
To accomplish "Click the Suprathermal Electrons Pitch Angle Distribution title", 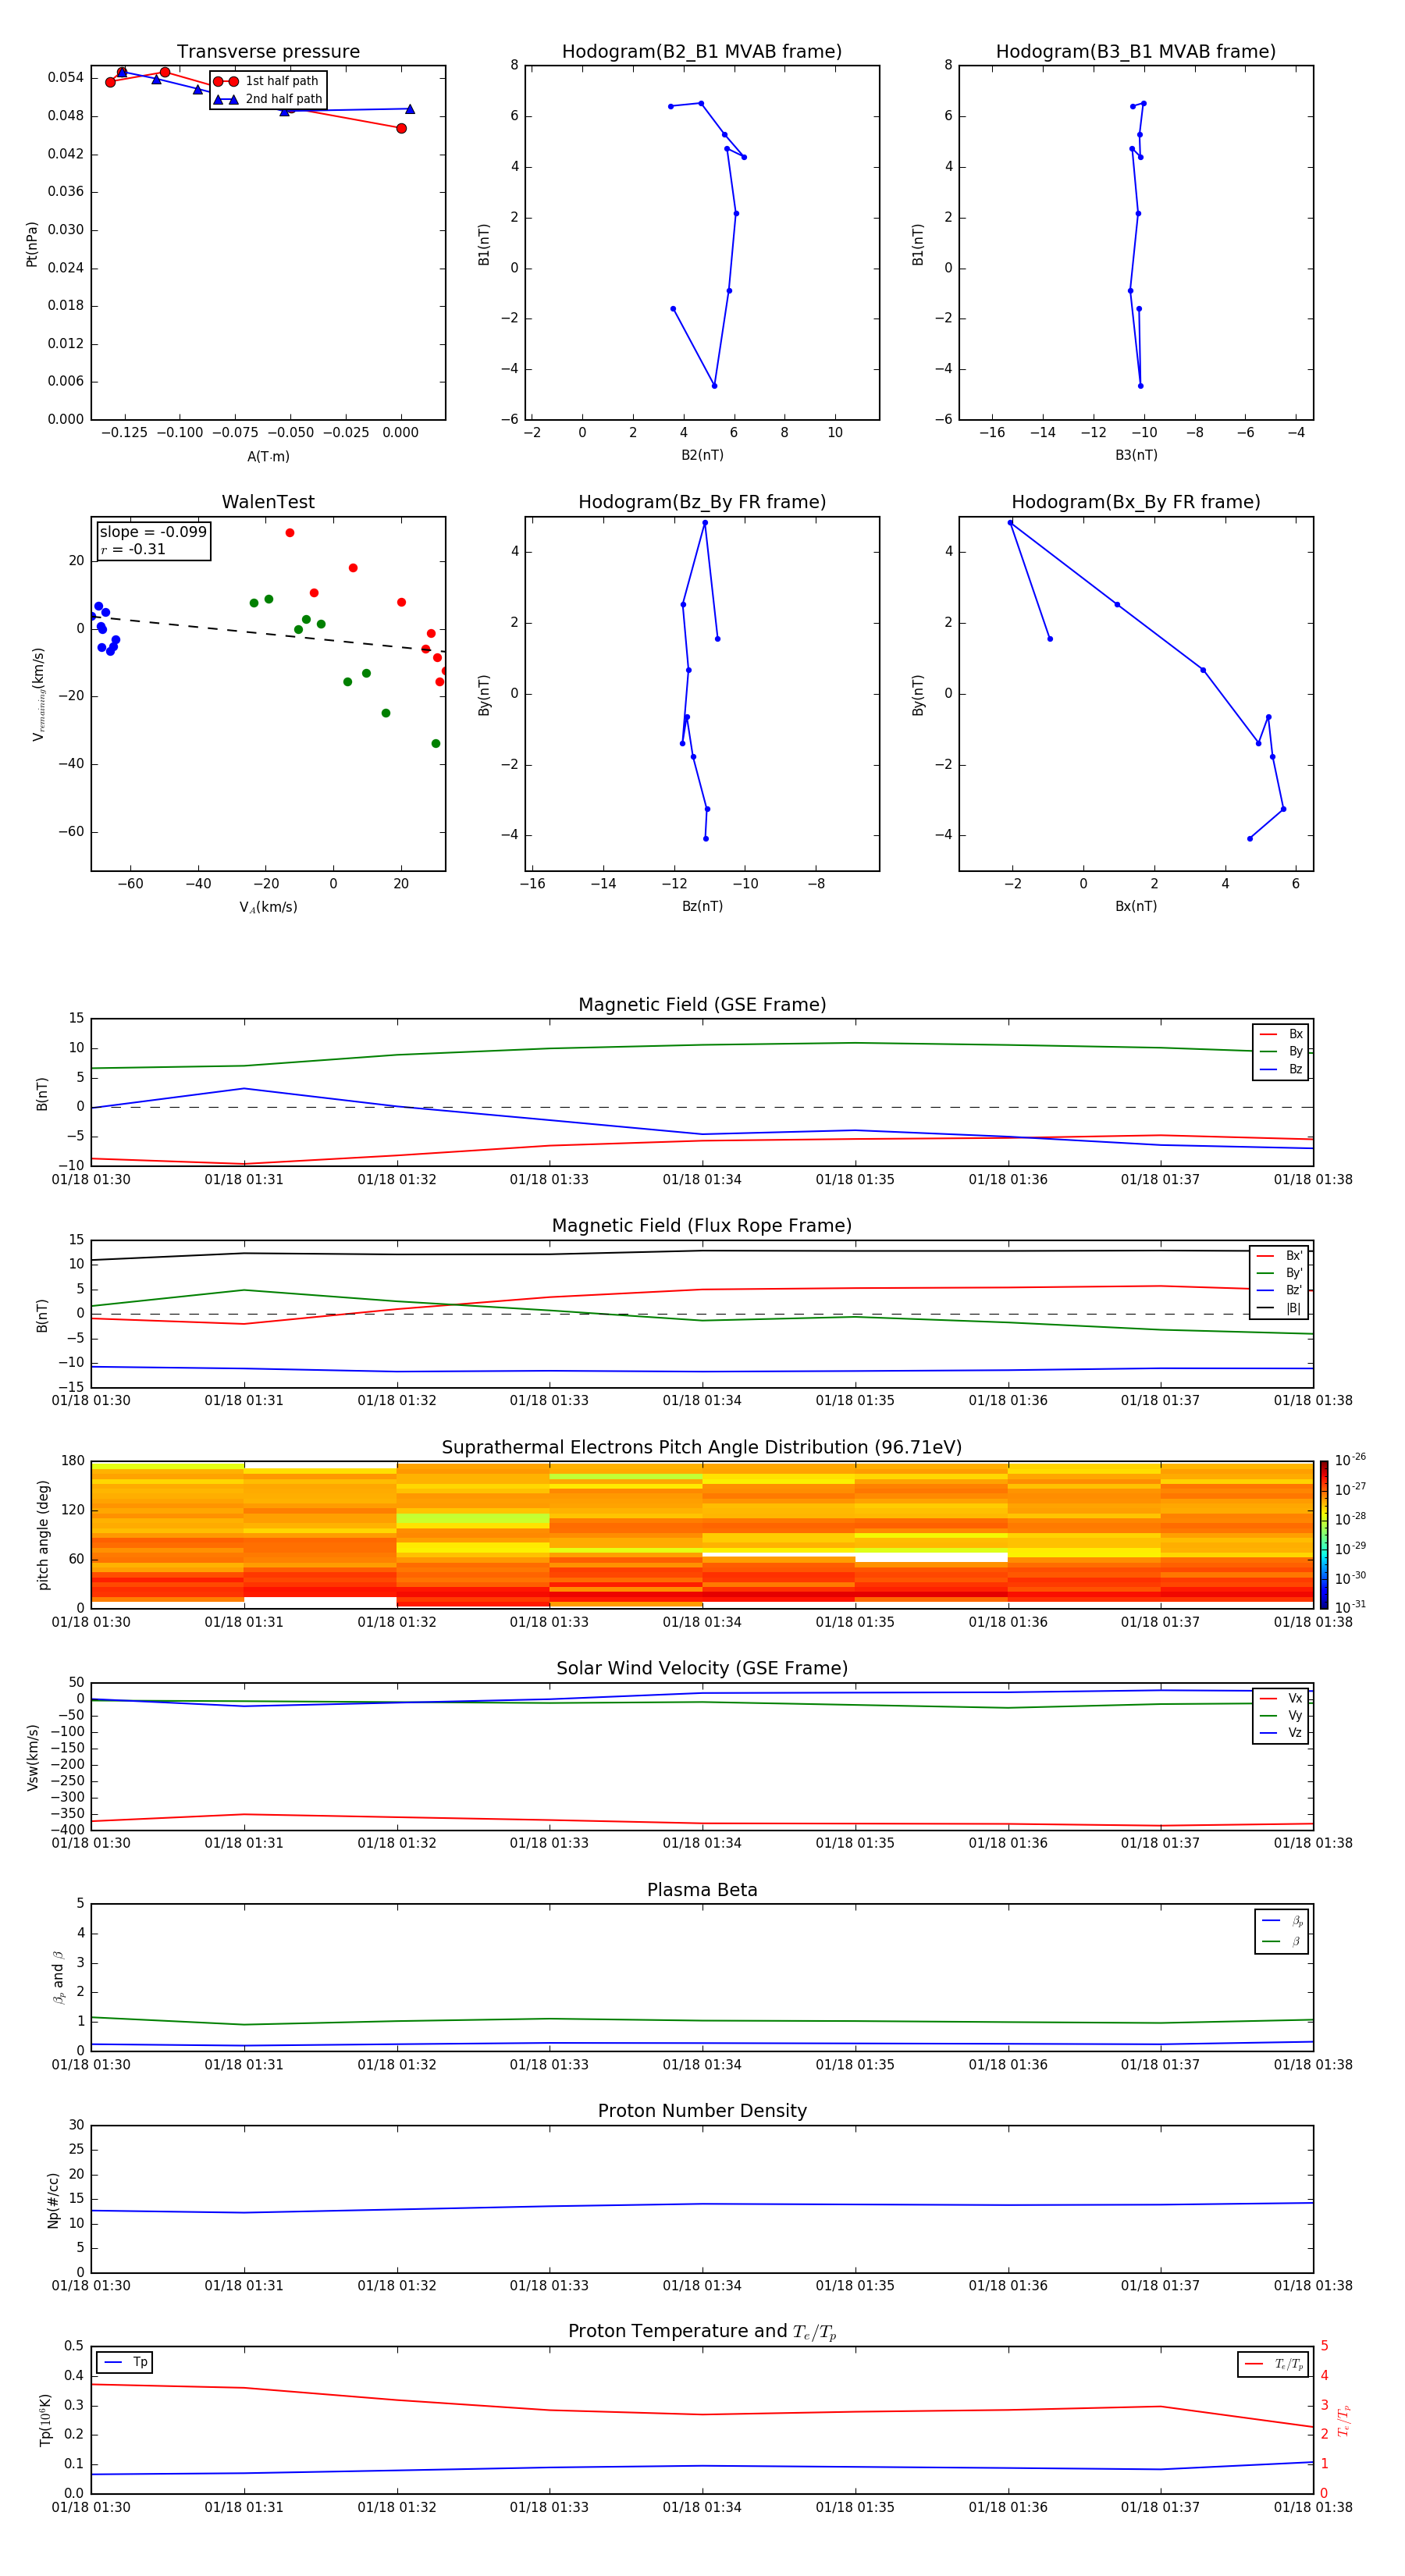I will click(x=702, y=1448).
